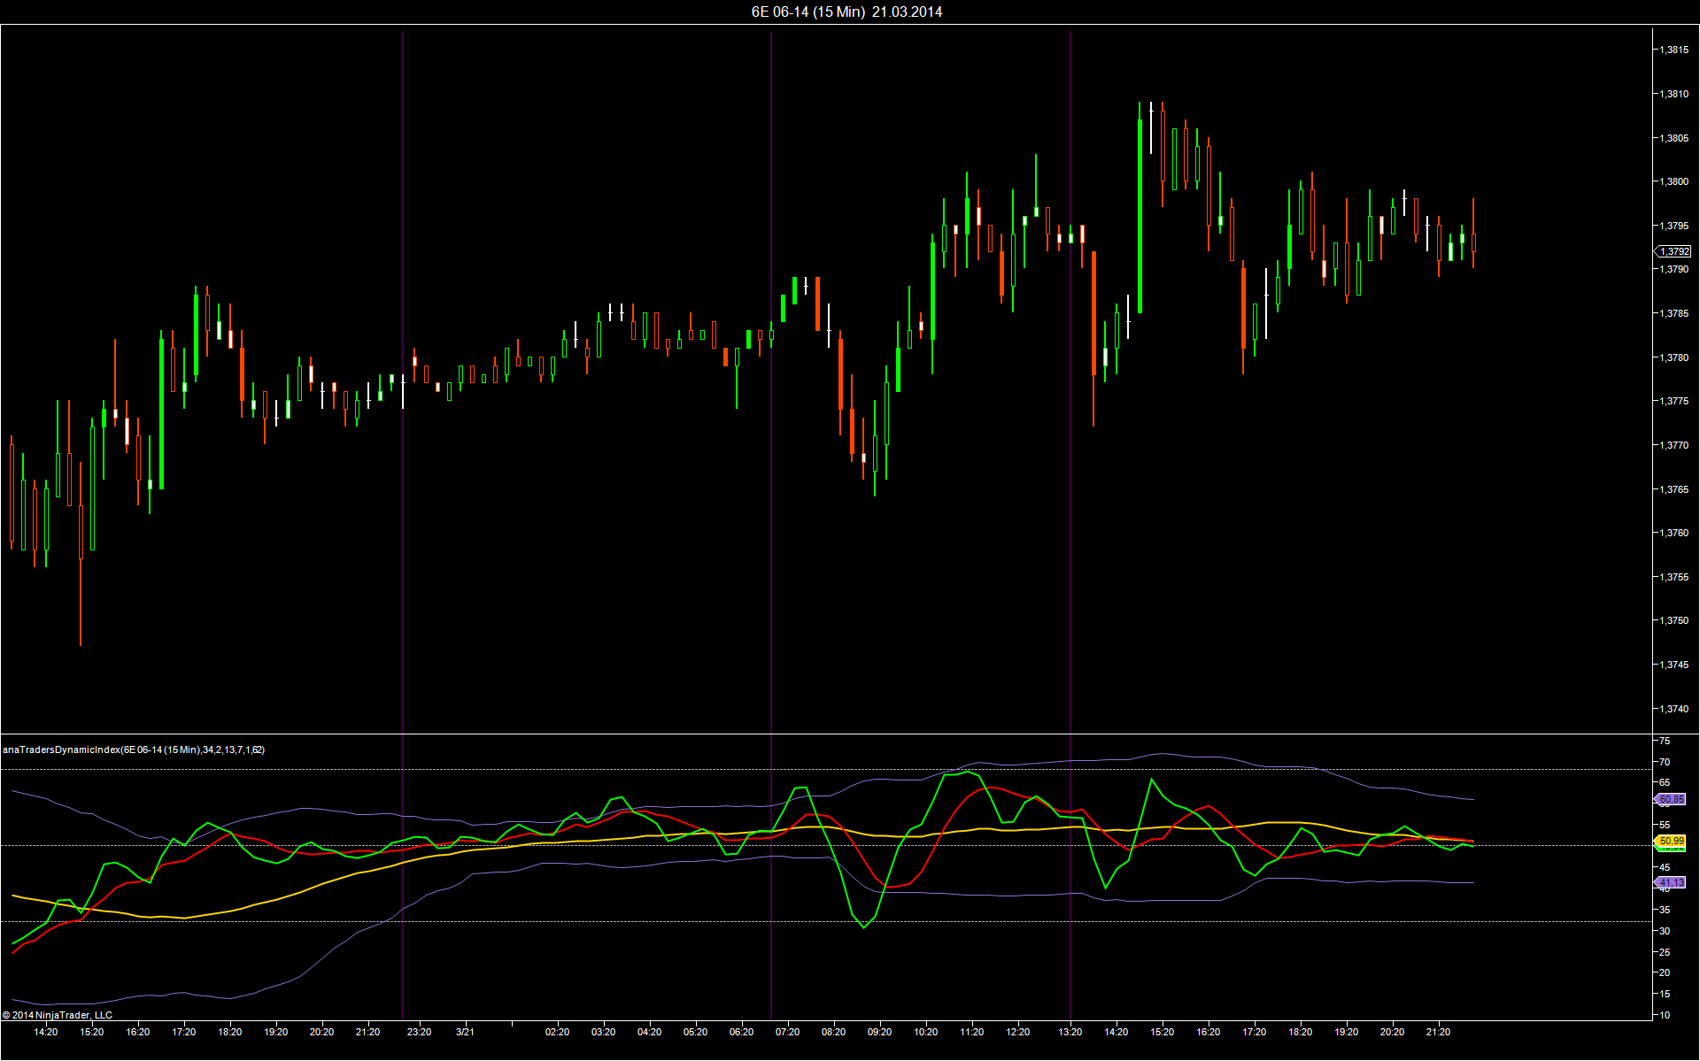
Task: Click price axis label 1,3780
Action: tap(1673, 358)
